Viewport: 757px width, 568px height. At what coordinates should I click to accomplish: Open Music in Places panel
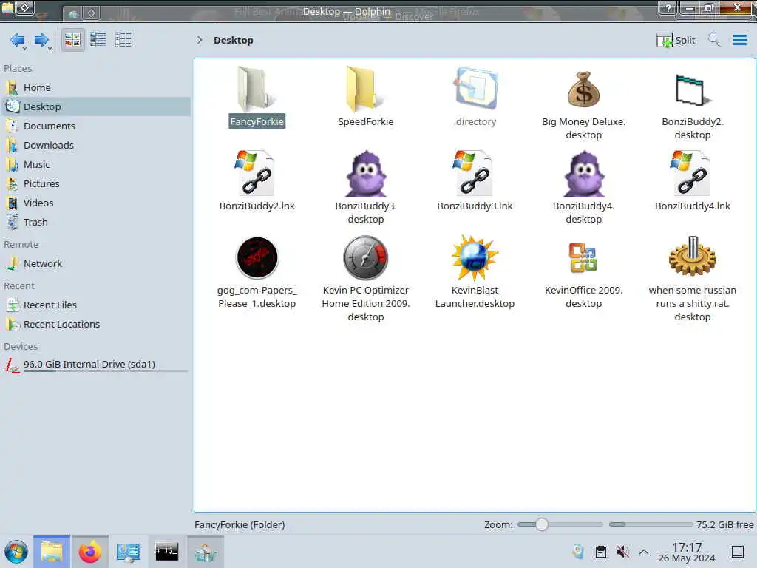click(95, 165)
